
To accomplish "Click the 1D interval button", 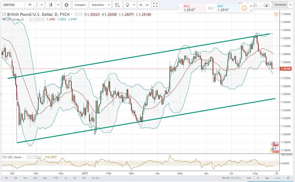I will (x=30, y=5).
